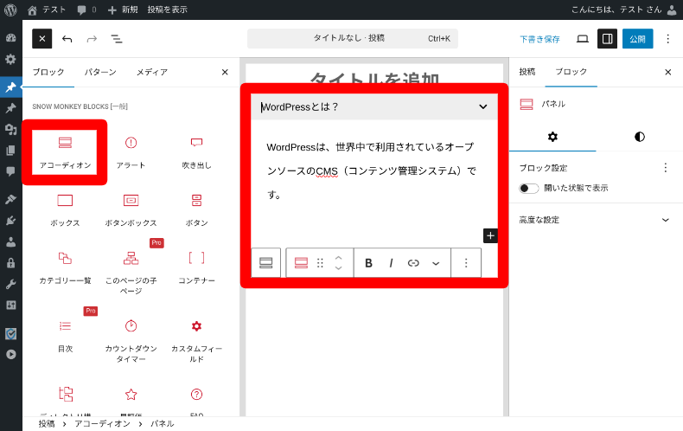Open the document overview list icon

[116, 39]
